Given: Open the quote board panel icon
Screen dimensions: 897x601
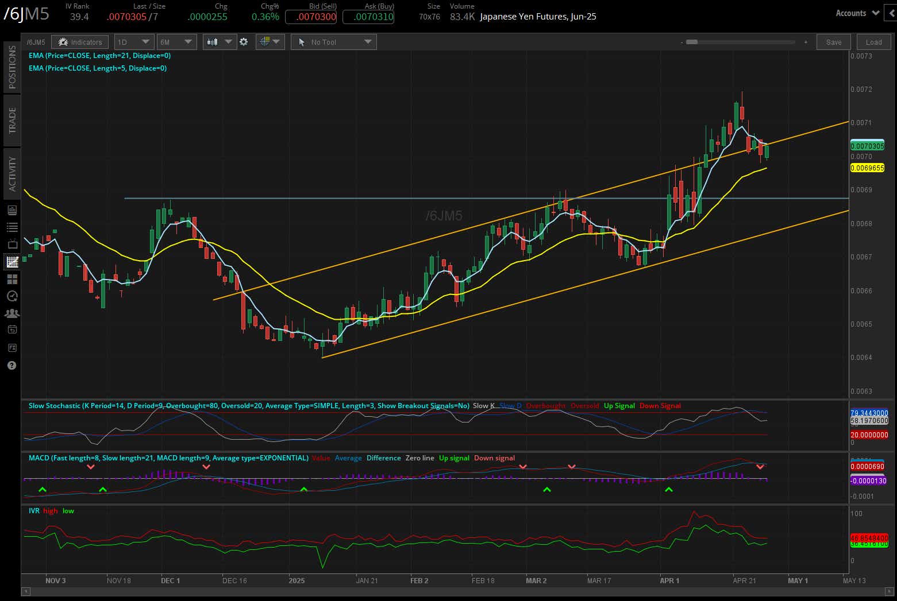Looking at the screenshot, I should (11, 210).
